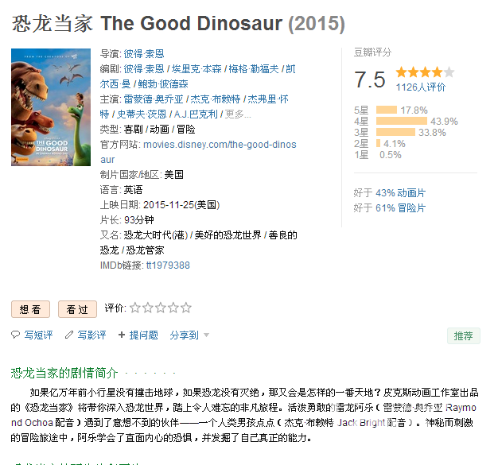The width and height of the screenshot is (498, 465).
Task: Open the official Disney website link
Action: tap(198, 152)
